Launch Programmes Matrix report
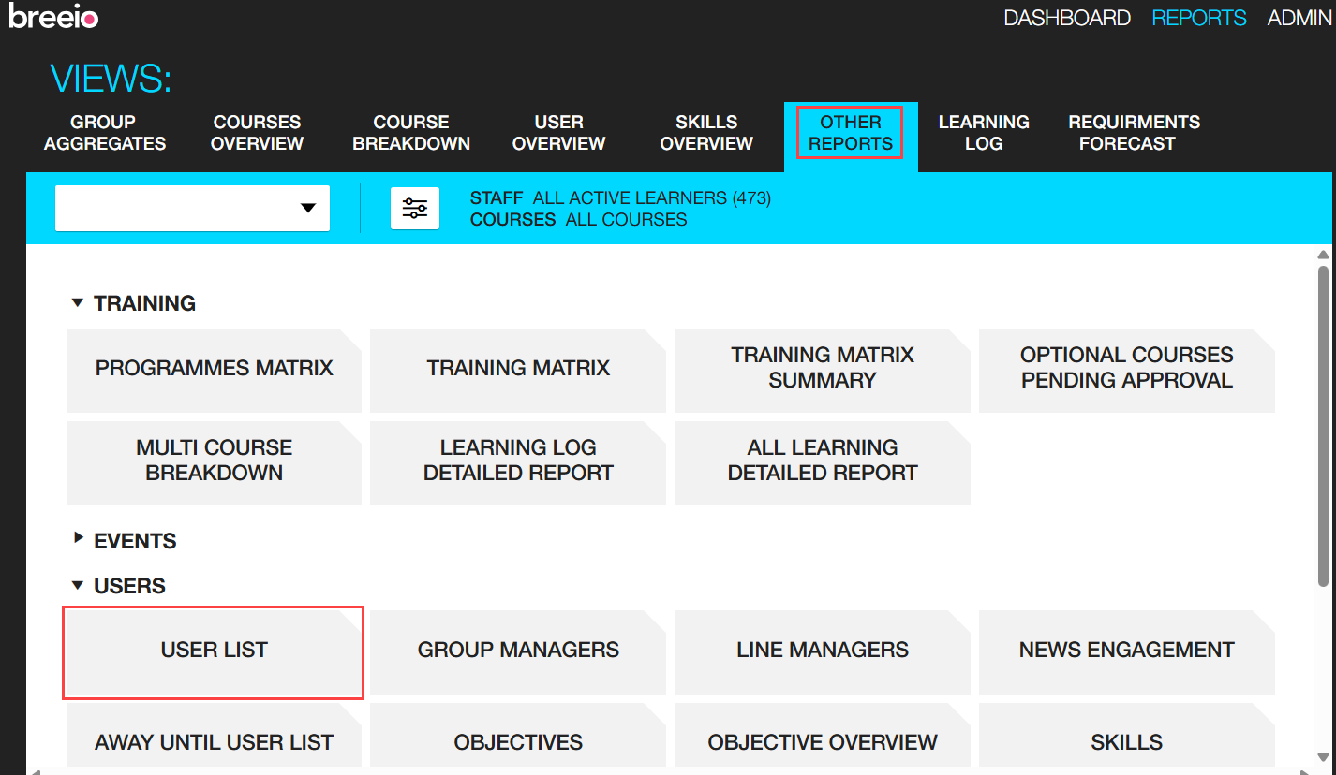 point(214,369)
